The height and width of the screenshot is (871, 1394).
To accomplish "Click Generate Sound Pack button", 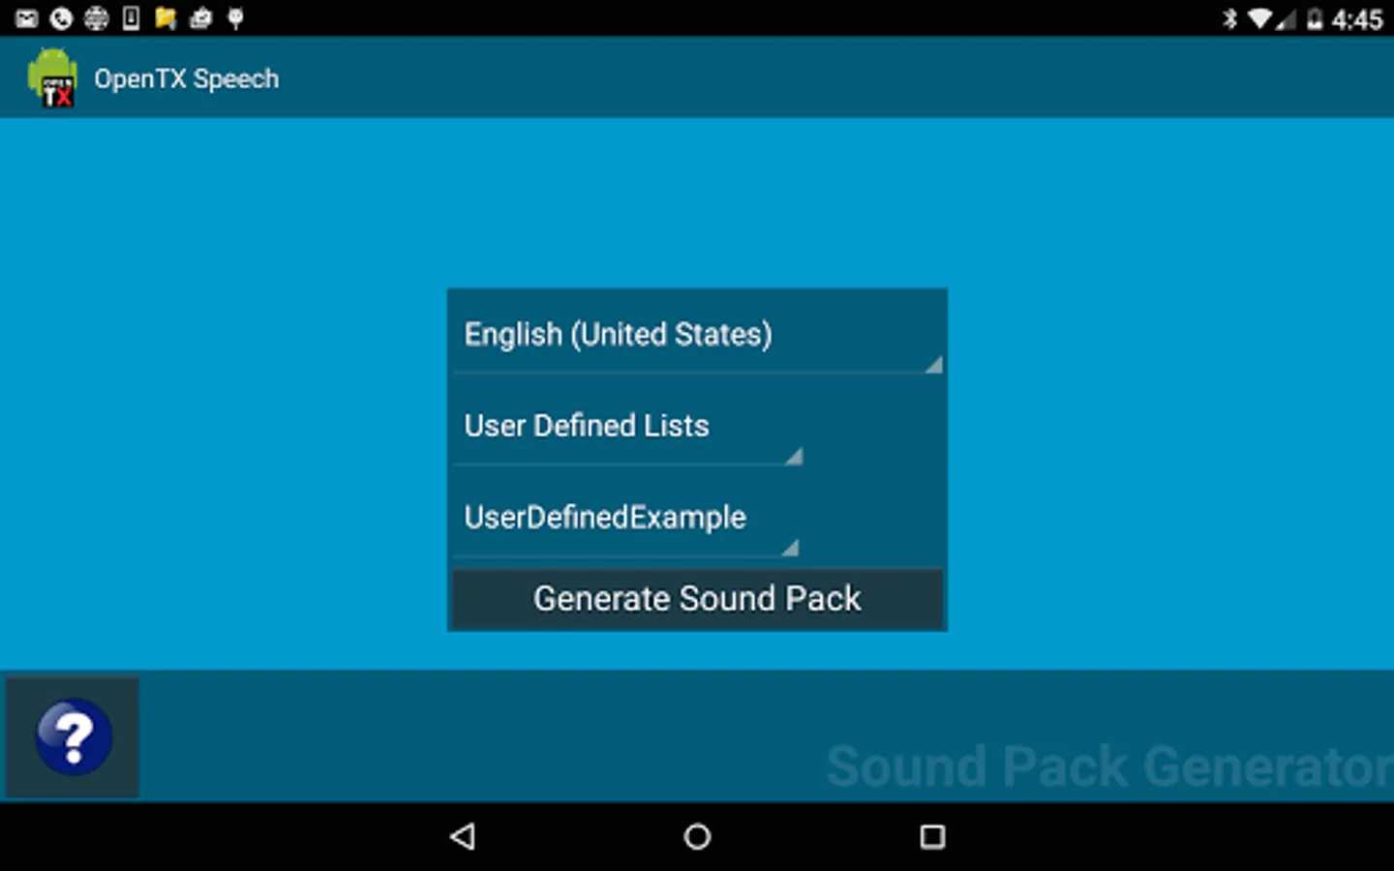I will [697, 599].
